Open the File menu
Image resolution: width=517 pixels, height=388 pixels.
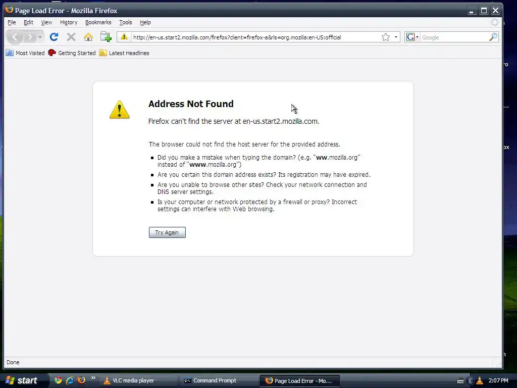tap(12, 22)
